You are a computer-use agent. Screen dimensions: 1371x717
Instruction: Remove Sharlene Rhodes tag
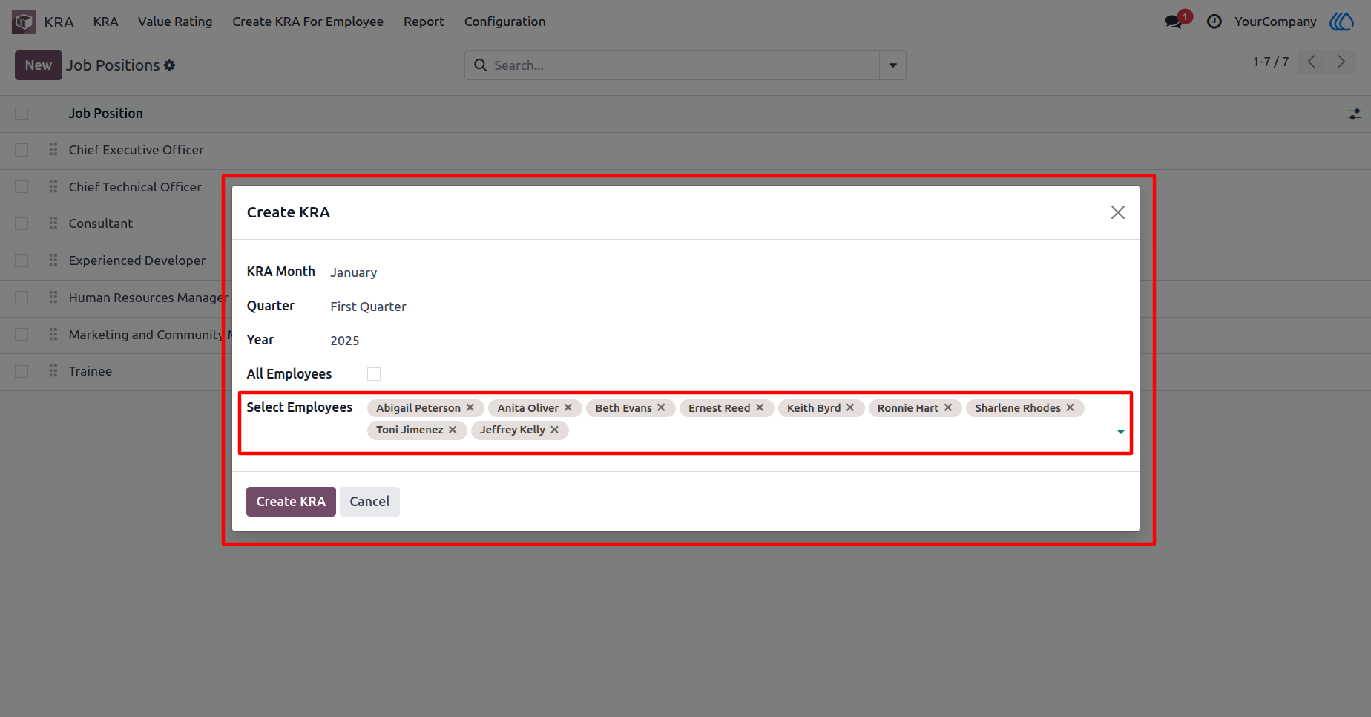tap(1071, 407)
